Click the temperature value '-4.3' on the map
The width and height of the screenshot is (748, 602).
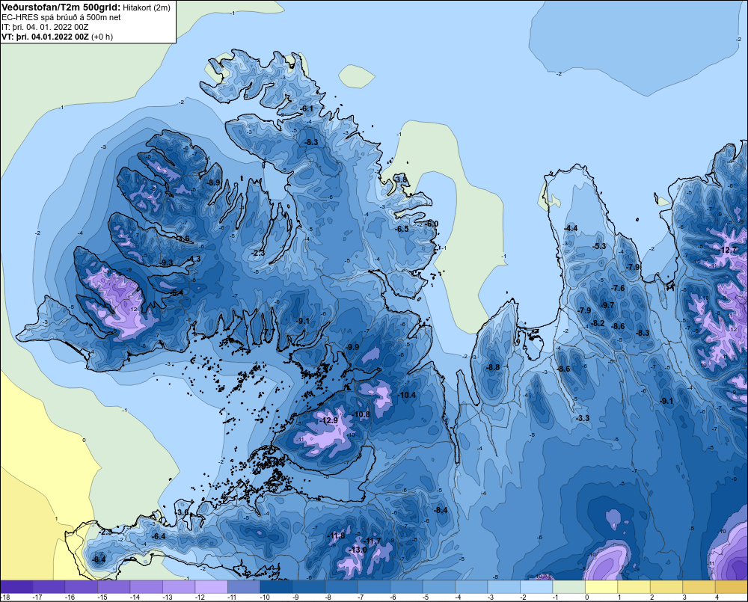(194, 259)
